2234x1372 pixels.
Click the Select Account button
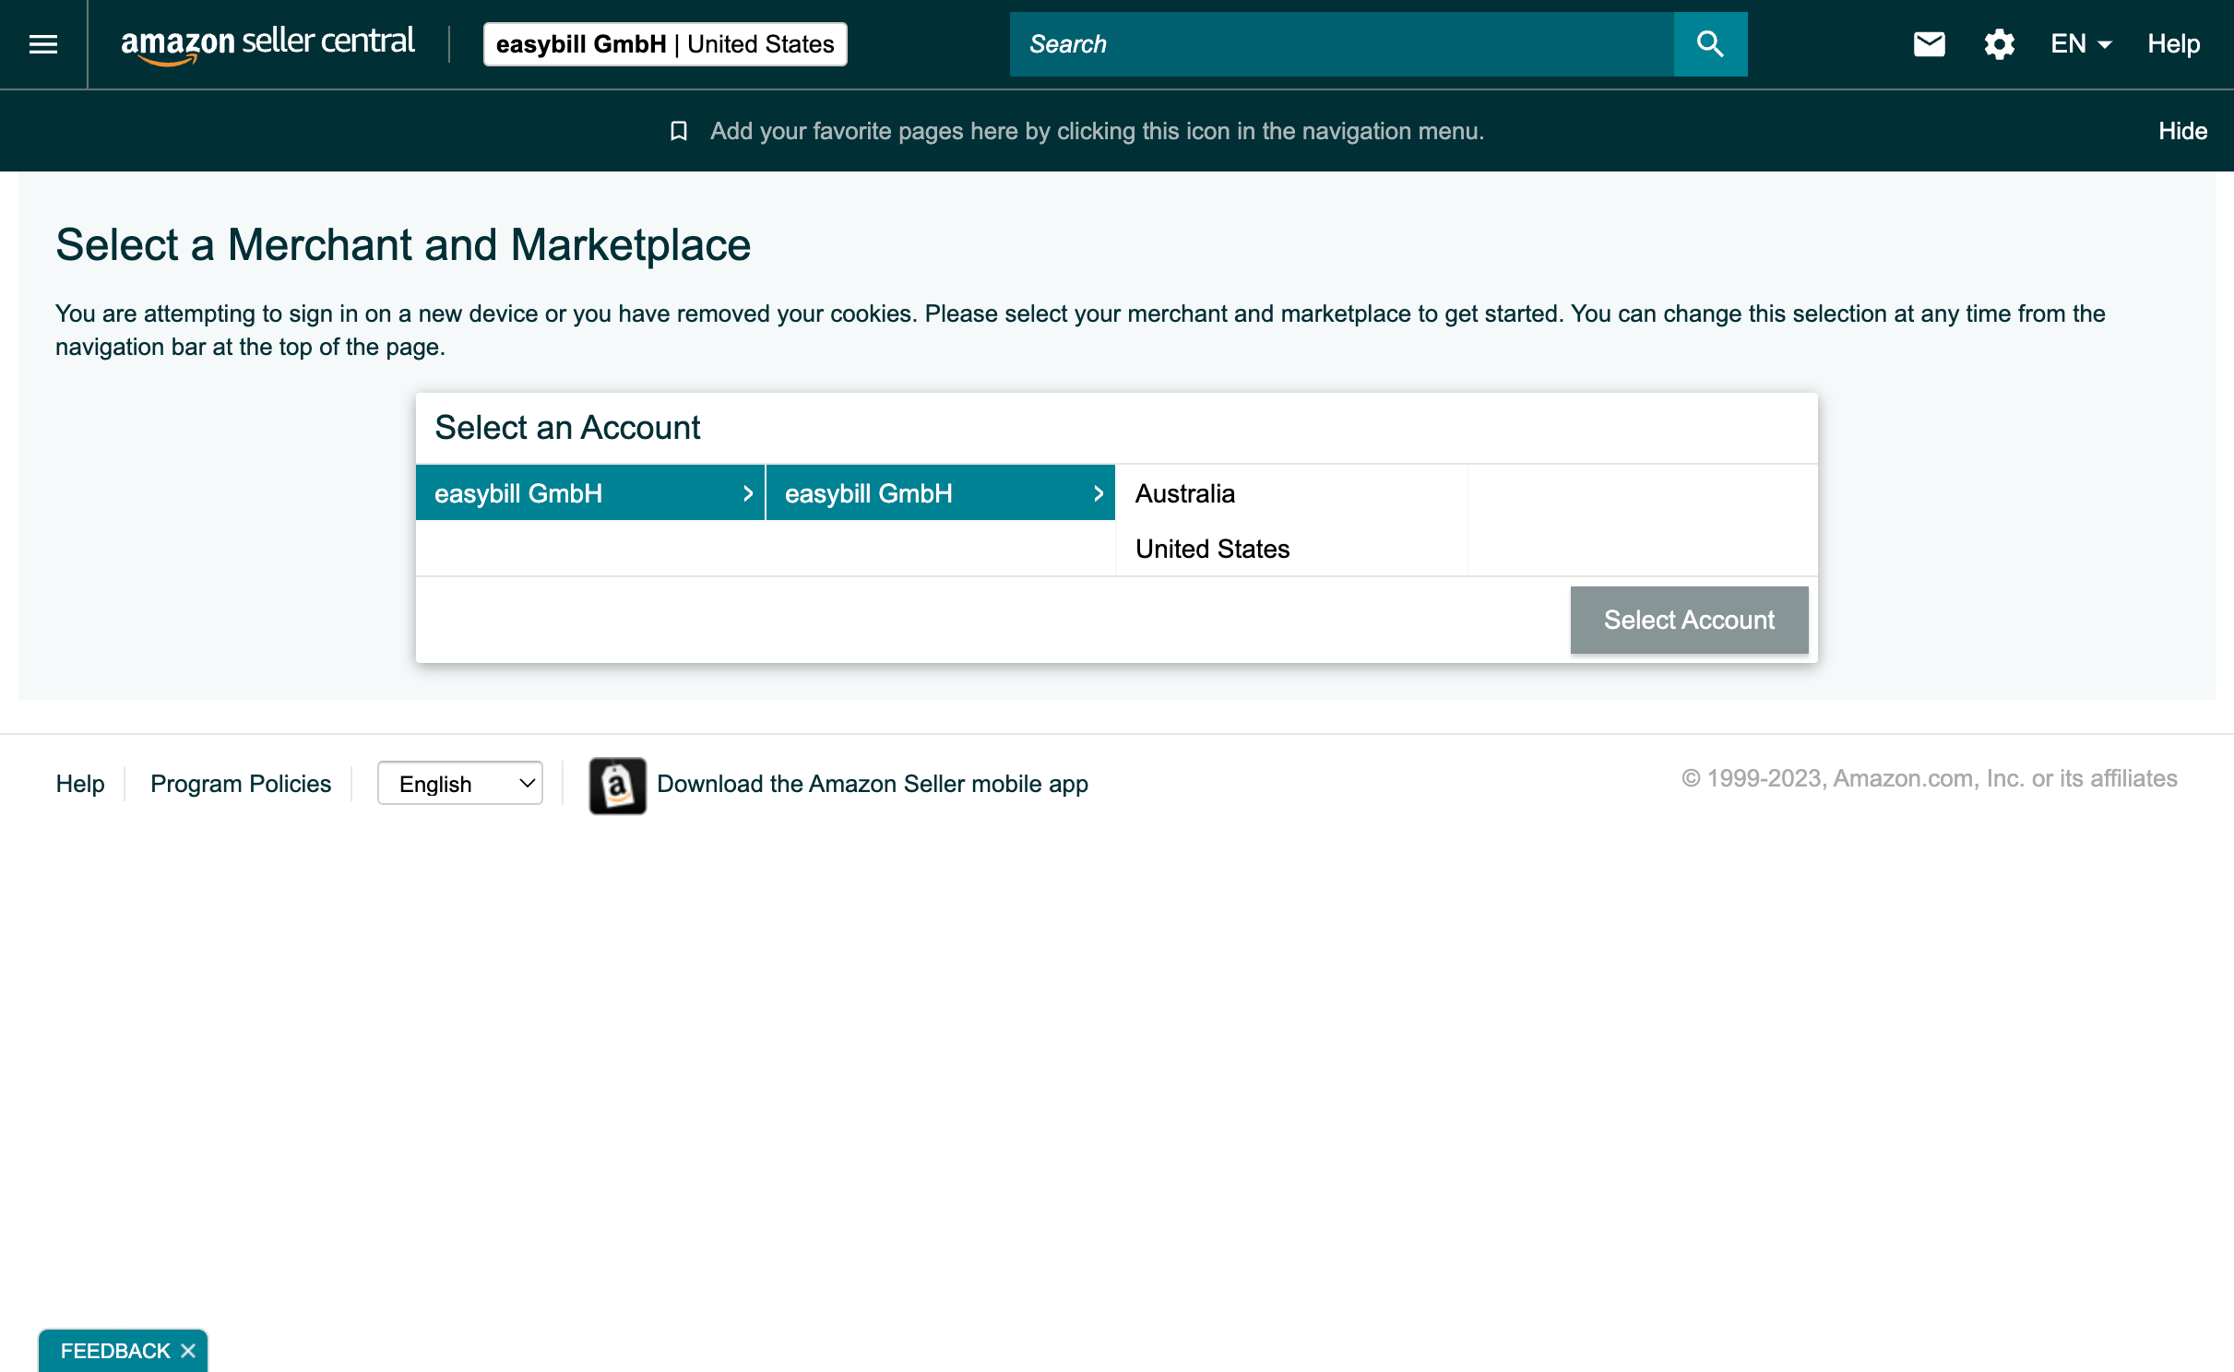click(x=1689, y=620)
